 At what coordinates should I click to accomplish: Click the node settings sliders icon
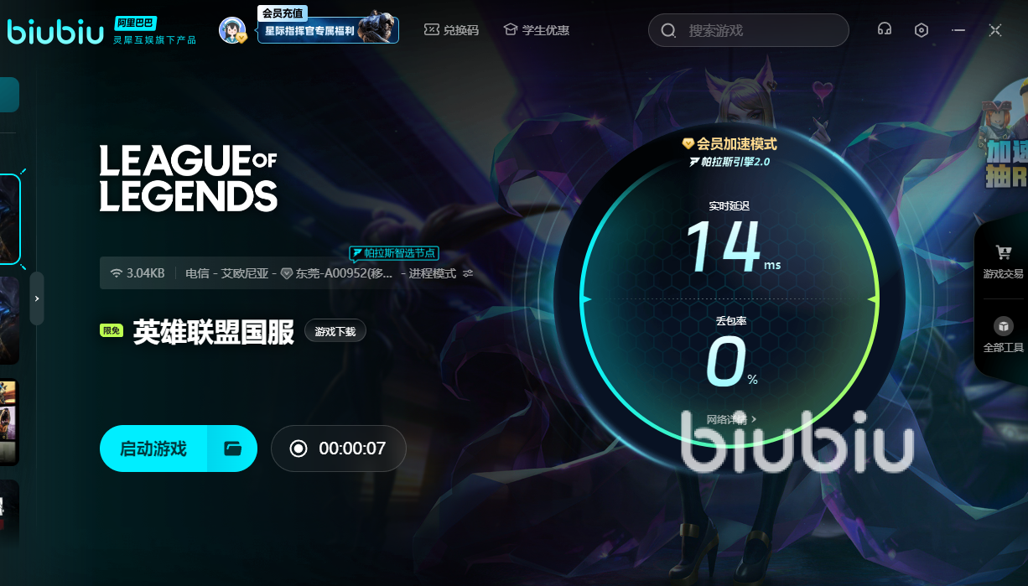(x=468, y=273)
